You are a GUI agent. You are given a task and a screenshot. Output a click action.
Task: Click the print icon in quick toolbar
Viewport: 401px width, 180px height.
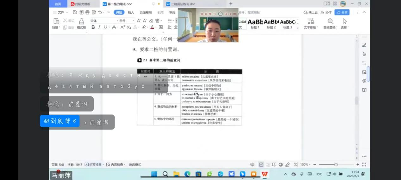[87, 12]
